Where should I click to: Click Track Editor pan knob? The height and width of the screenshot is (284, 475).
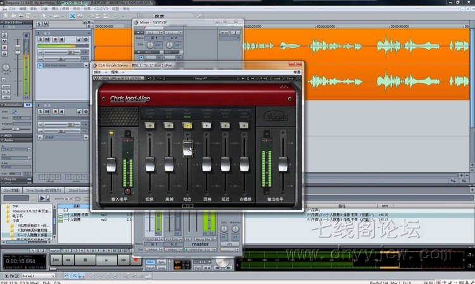[x=6, y=67]
